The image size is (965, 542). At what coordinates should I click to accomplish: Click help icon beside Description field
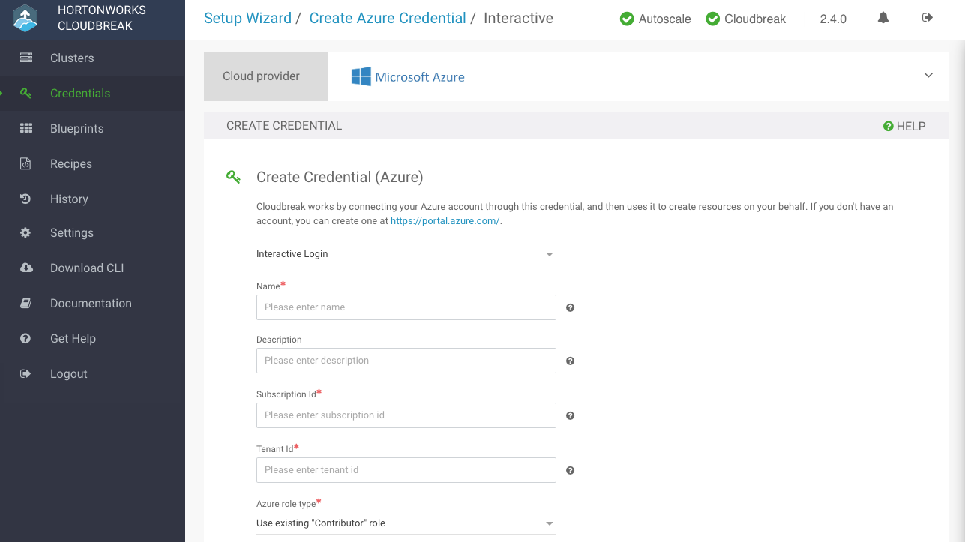point(570,361)
